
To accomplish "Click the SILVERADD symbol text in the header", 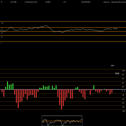I will coord(86,2).
